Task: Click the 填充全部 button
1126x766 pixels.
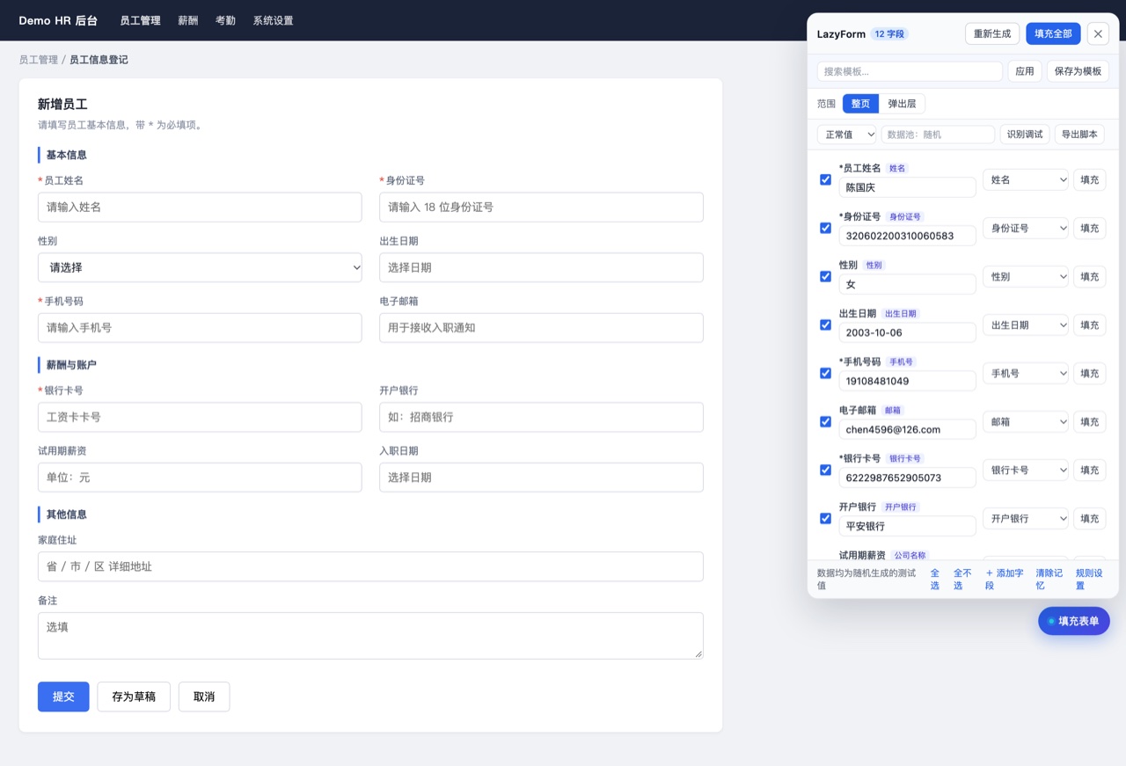Action: pyautogui.click(x=1053, y=33)
